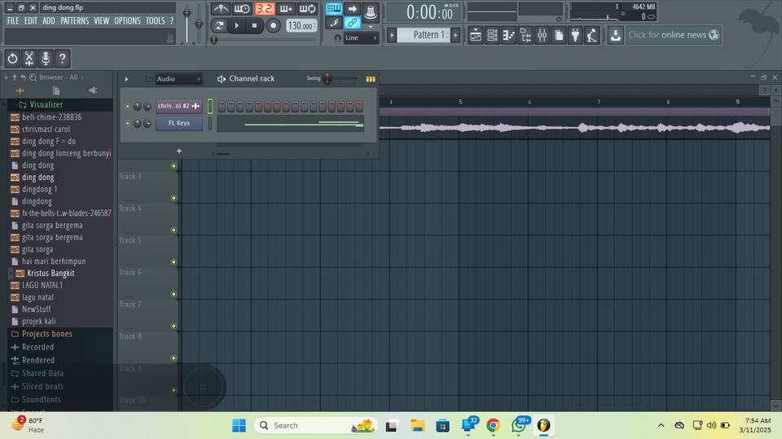782x439 pixels.
Task: Open the FILE menu
Action: pyautogui.click(x=13, y=20)
